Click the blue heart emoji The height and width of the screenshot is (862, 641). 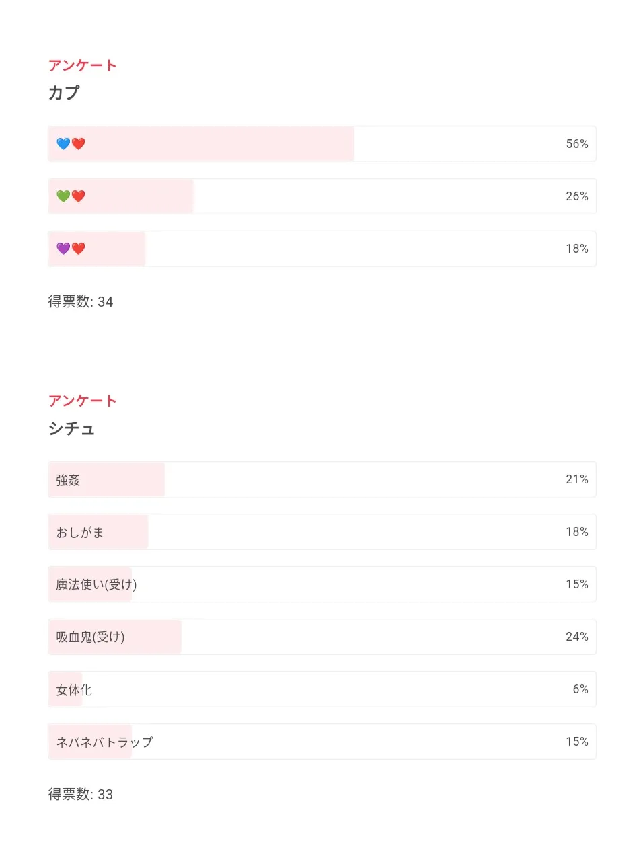63,144
